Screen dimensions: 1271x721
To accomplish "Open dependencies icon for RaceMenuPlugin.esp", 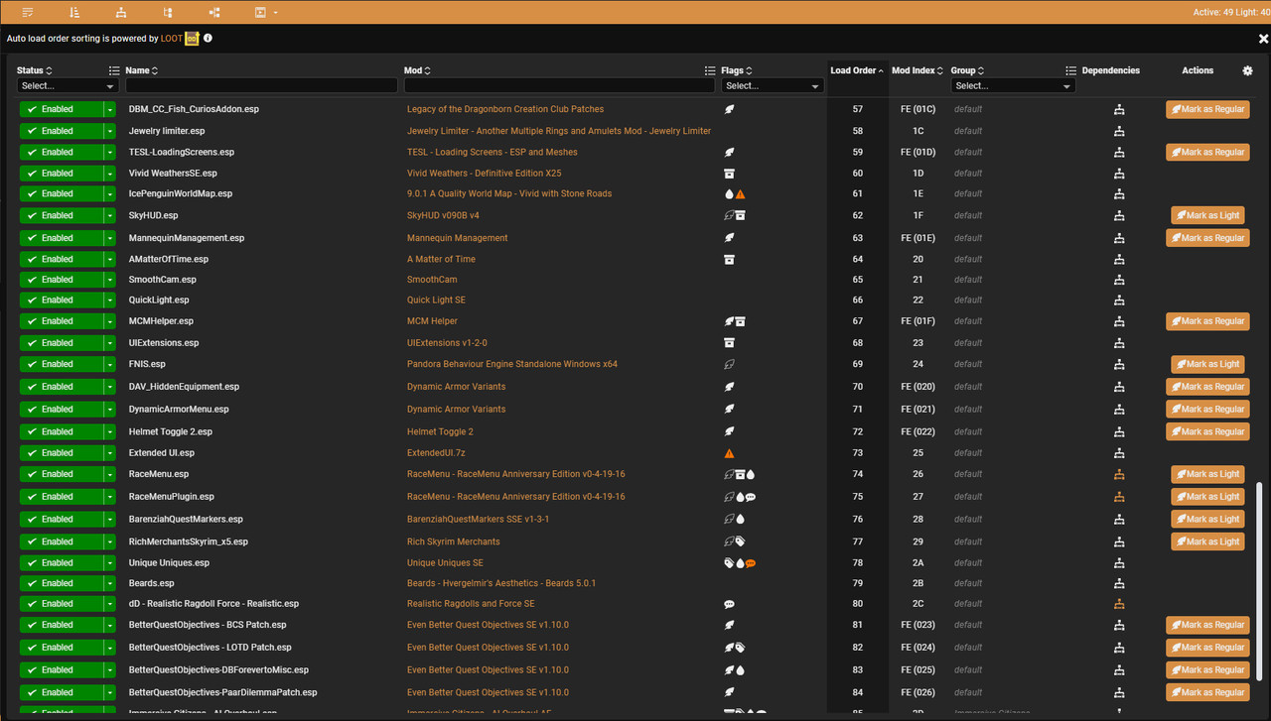I will [1119, 497].
